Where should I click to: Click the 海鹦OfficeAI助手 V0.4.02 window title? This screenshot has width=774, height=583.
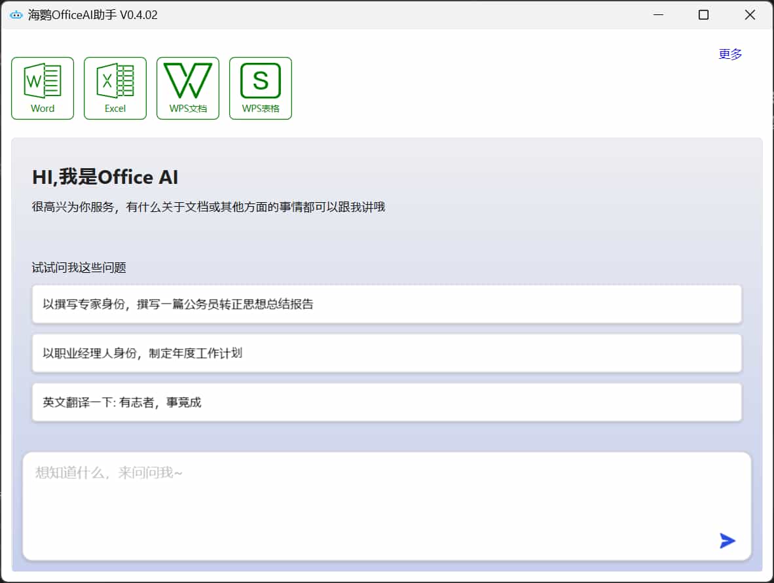(93, 15)
